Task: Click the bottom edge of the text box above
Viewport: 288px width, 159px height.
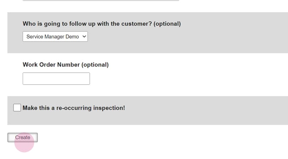Action: (x=100, y=0)
